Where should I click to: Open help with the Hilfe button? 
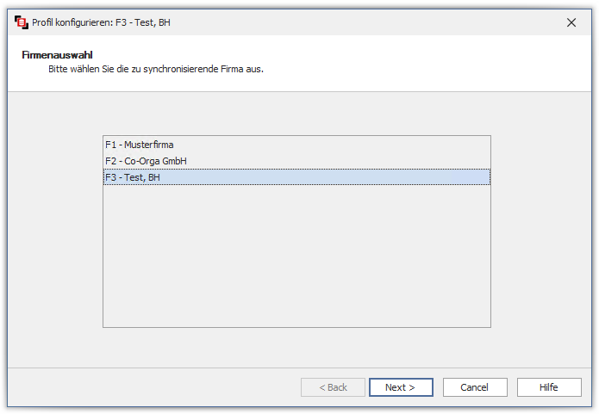[549, 387]
